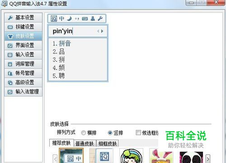
Task: Open 界面设置 in the sidebar
Action: tap(24, 45)
